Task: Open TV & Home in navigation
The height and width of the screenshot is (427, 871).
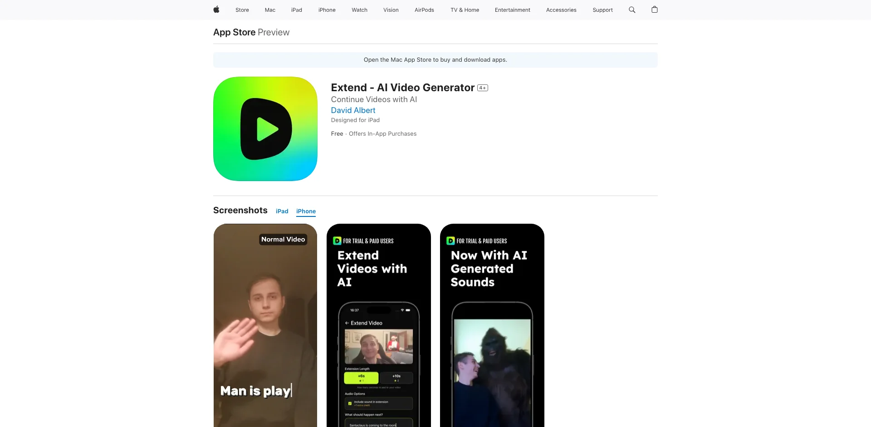Action: pyautogui.click(x=465, y=10)
